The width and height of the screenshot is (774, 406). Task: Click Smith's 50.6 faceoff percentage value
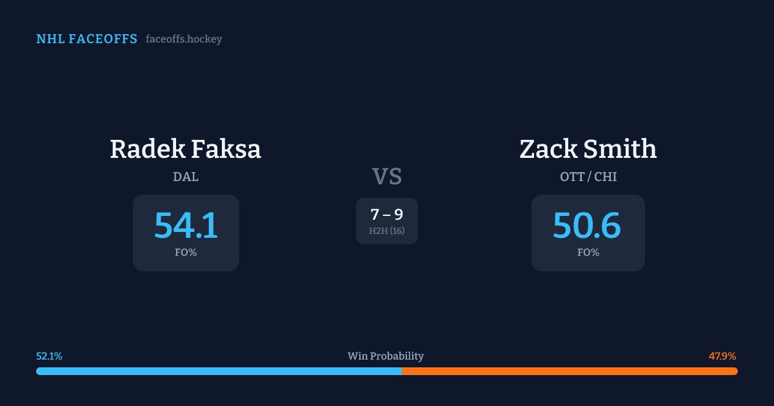[x=587, y=225]
